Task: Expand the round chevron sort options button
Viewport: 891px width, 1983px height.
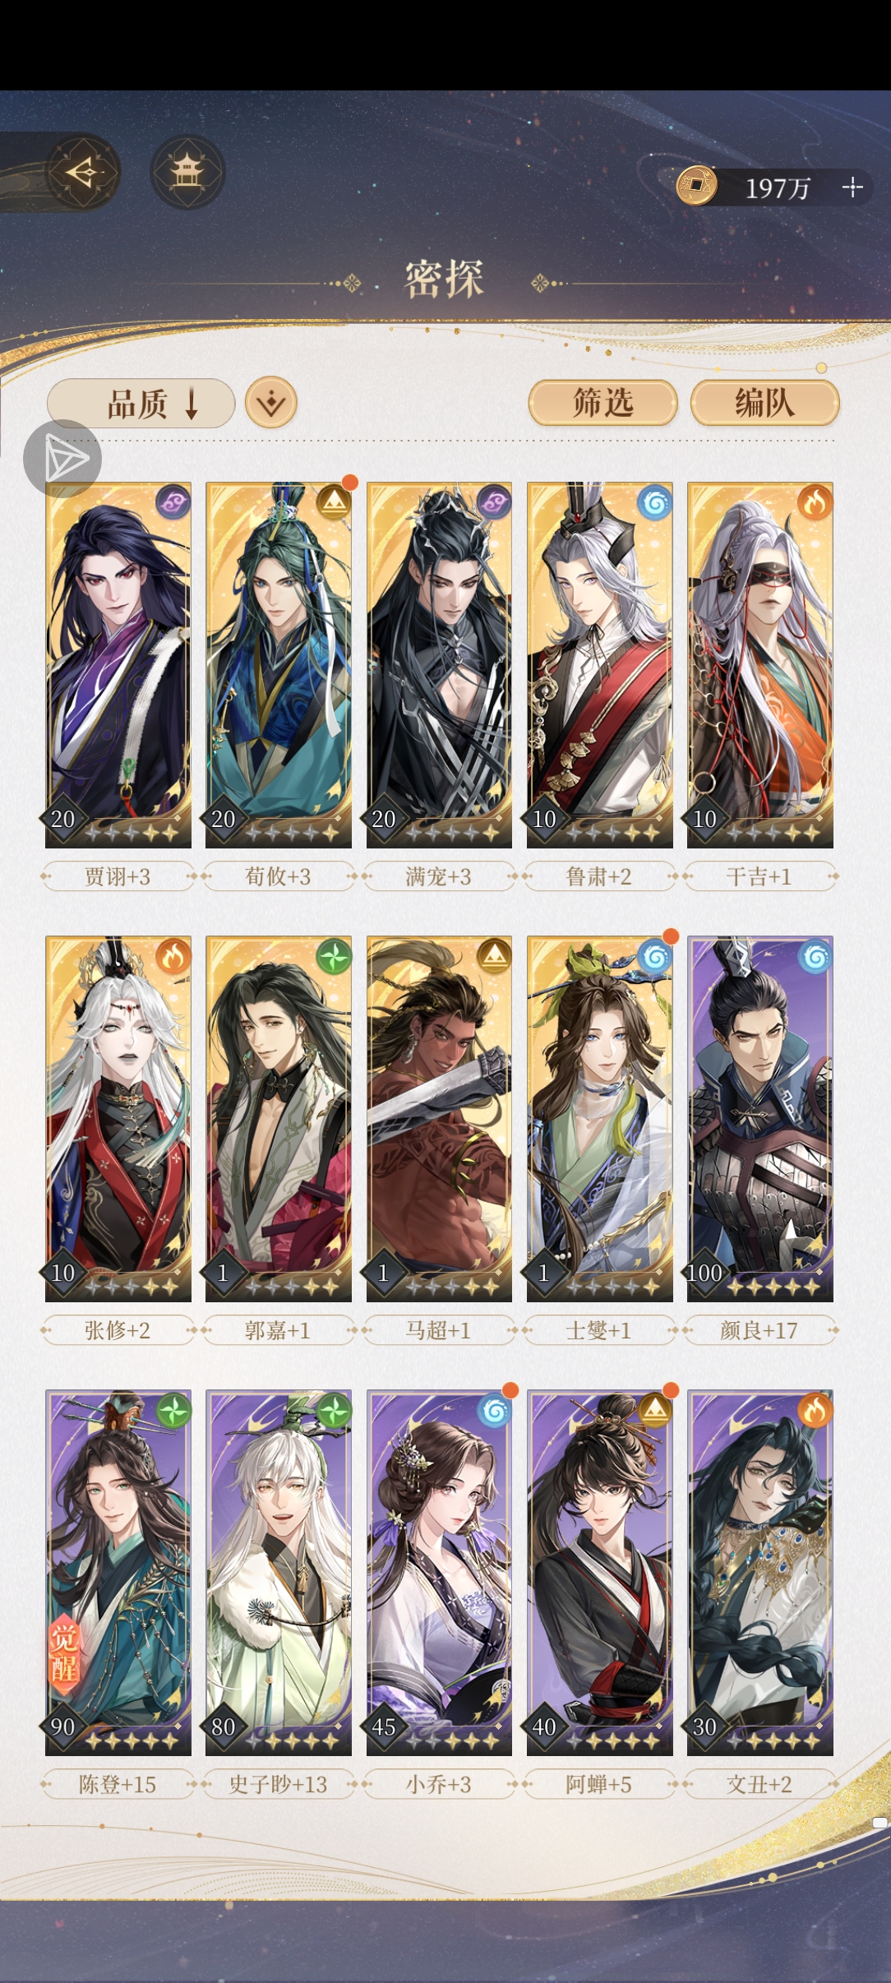Action: 271,403
